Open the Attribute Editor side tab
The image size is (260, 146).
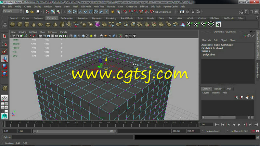[257, 70]
